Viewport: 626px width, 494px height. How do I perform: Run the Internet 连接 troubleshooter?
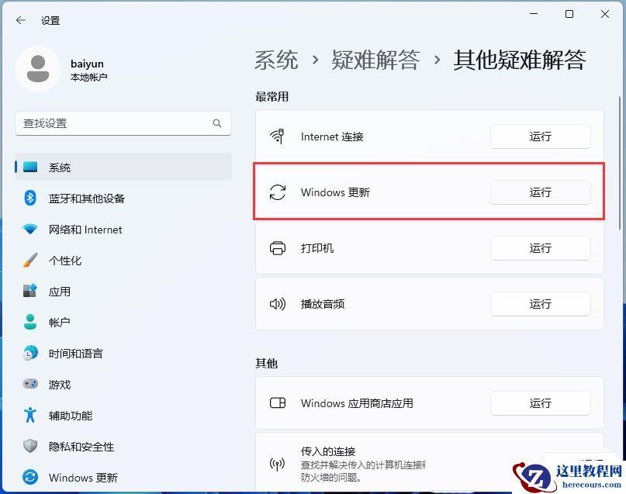[x=540, y=136]
